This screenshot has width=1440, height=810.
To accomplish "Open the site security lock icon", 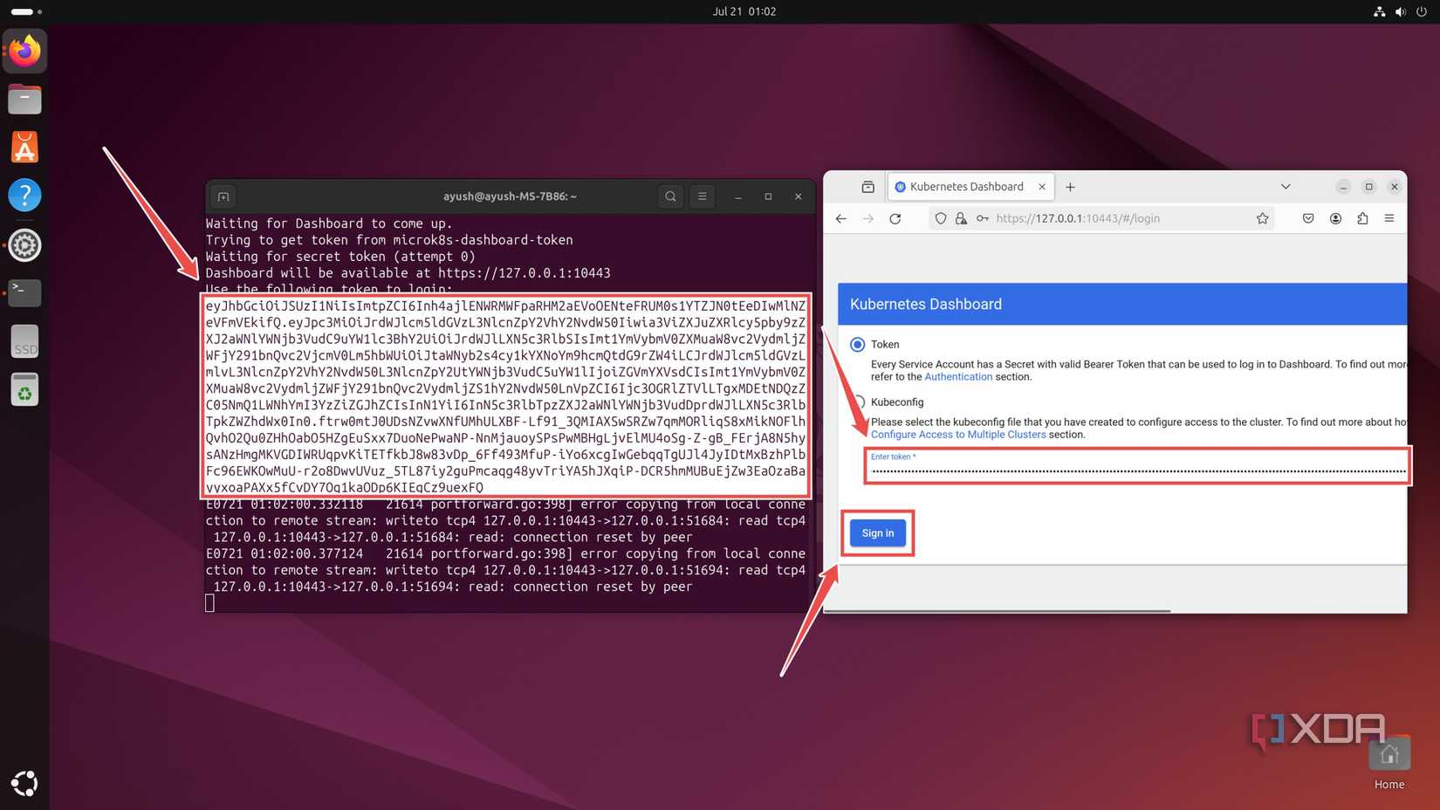I will [x=961, y=219].
